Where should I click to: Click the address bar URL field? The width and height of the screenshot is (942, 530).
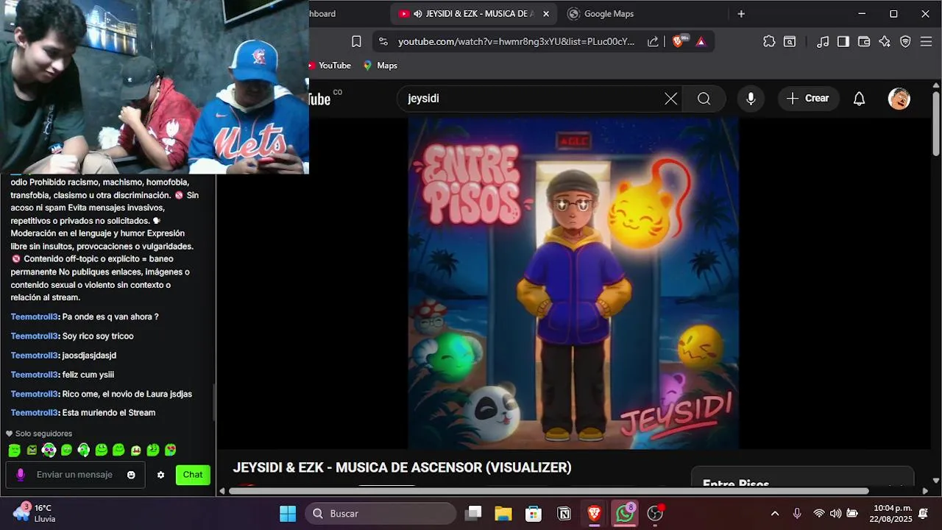[516, 42]
